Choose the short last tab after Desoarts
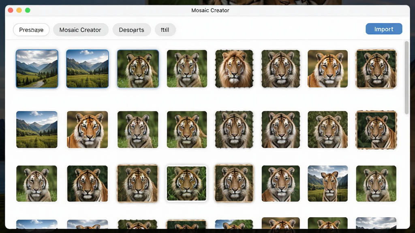 165,30
